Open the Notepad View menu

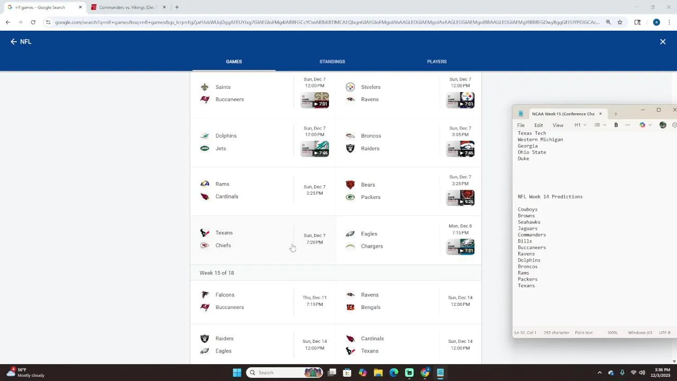558,125
